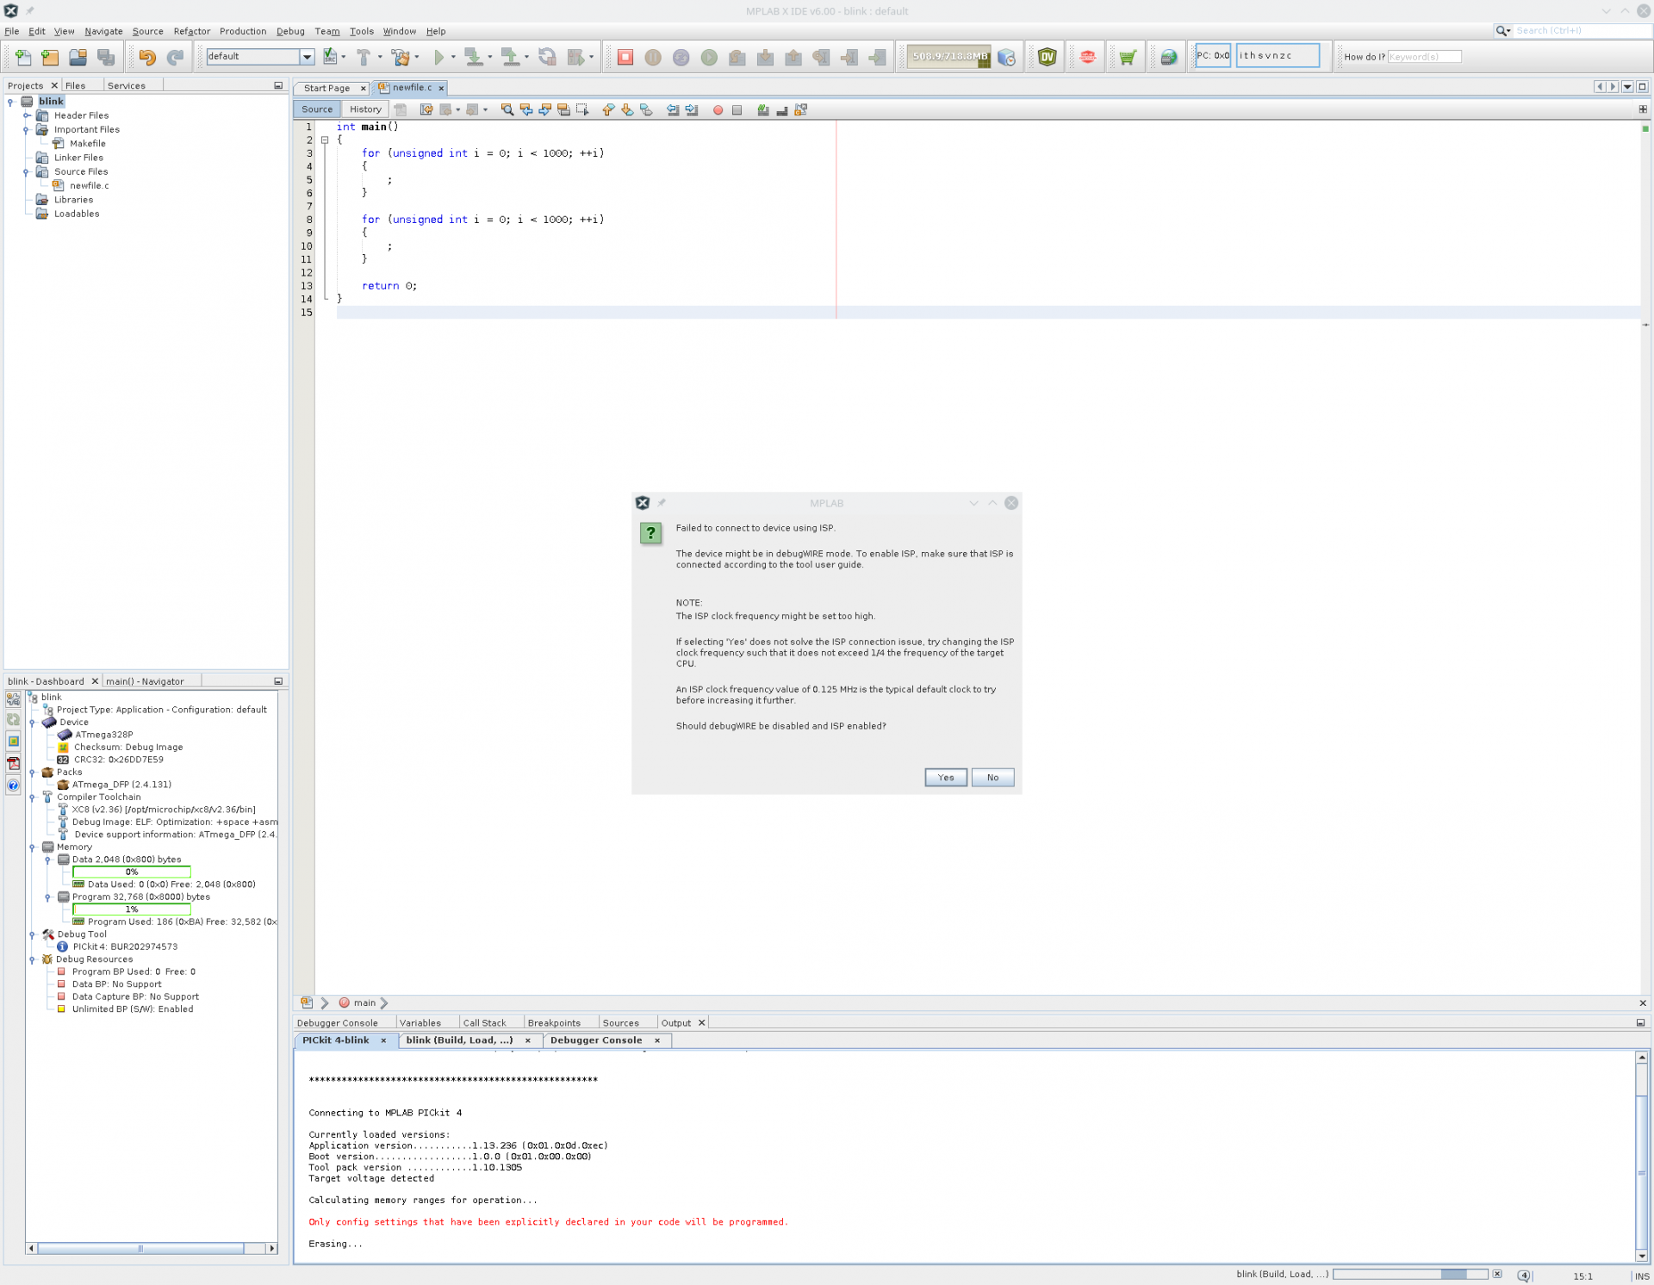The image size is (1654, 1285).
Task: Click the editor Find Selection magnifier icon
Action: [x=507, y=109]
